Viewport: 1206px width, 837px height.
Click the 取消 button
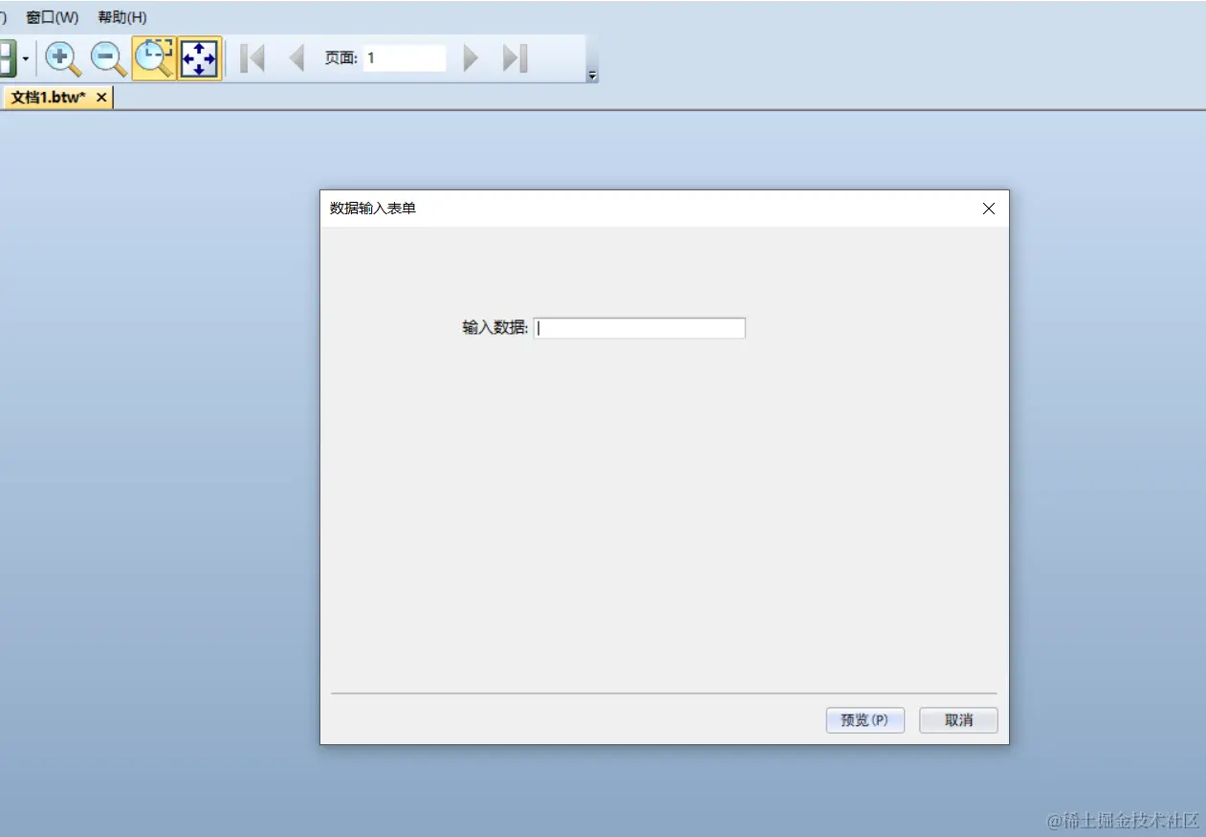tap(958, 720)
